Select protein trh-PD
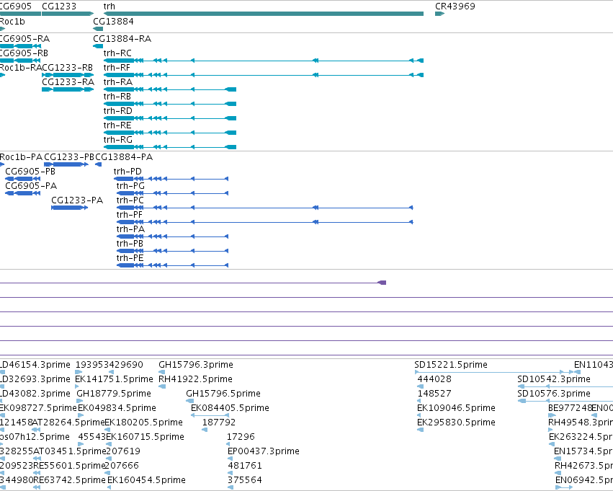This screenshot has height=491, width=613. 127,172
